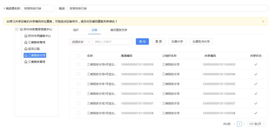270x129 pixels.
Task: Click the 共享编码 cell 10000000001311000008
Action: pyautogui.click(x=219, y=113)
